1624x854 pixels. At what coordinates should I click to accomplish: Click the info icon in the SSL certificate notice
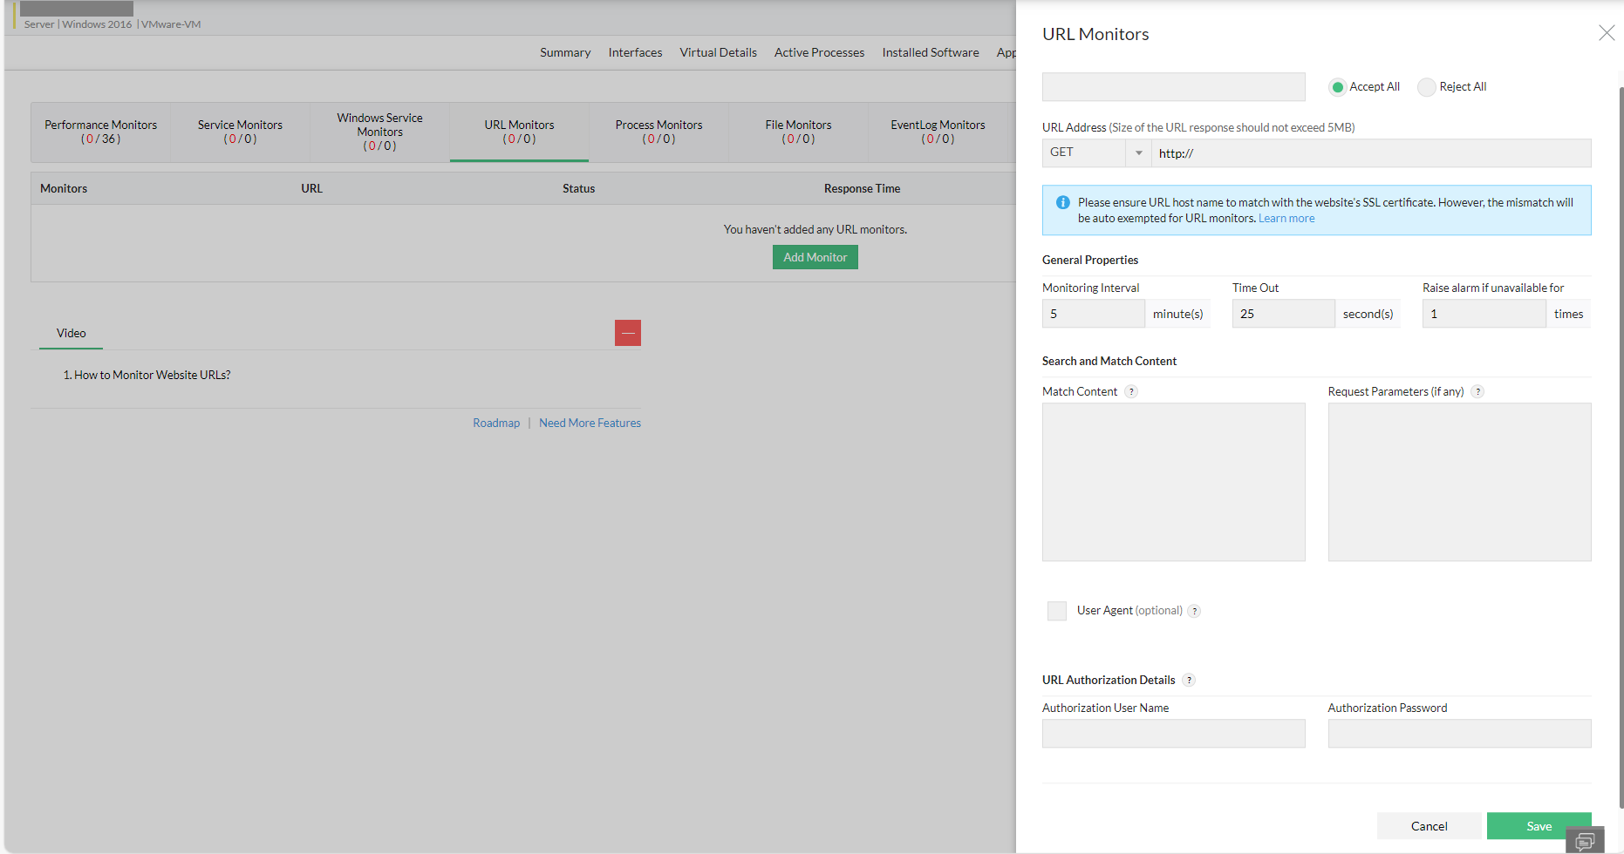pyautogui.click(x=1062, y=202)
